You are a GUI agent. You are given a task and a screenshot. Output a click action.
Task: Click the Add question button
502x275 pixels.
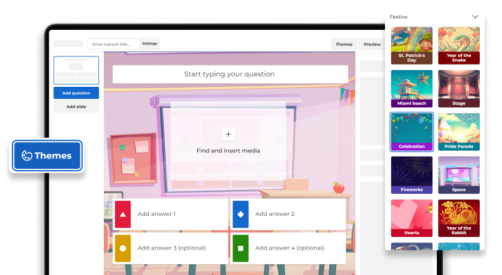[76, 93]
